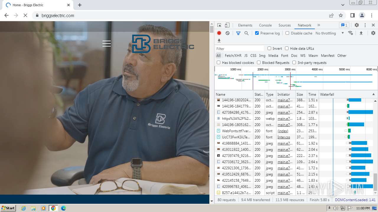This screenshot has width=378, height=212.
Task: Sort by the Size column header
Action: click(x=301, y=95)
